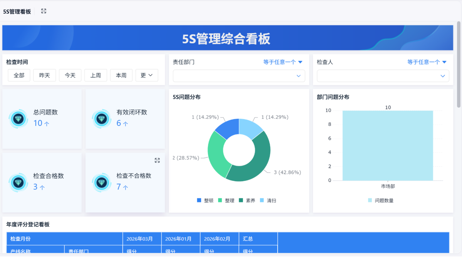This screenshot has height=257, width=462.
Task: Click the vertical scrollbar on the right
Action: (459, 65)
